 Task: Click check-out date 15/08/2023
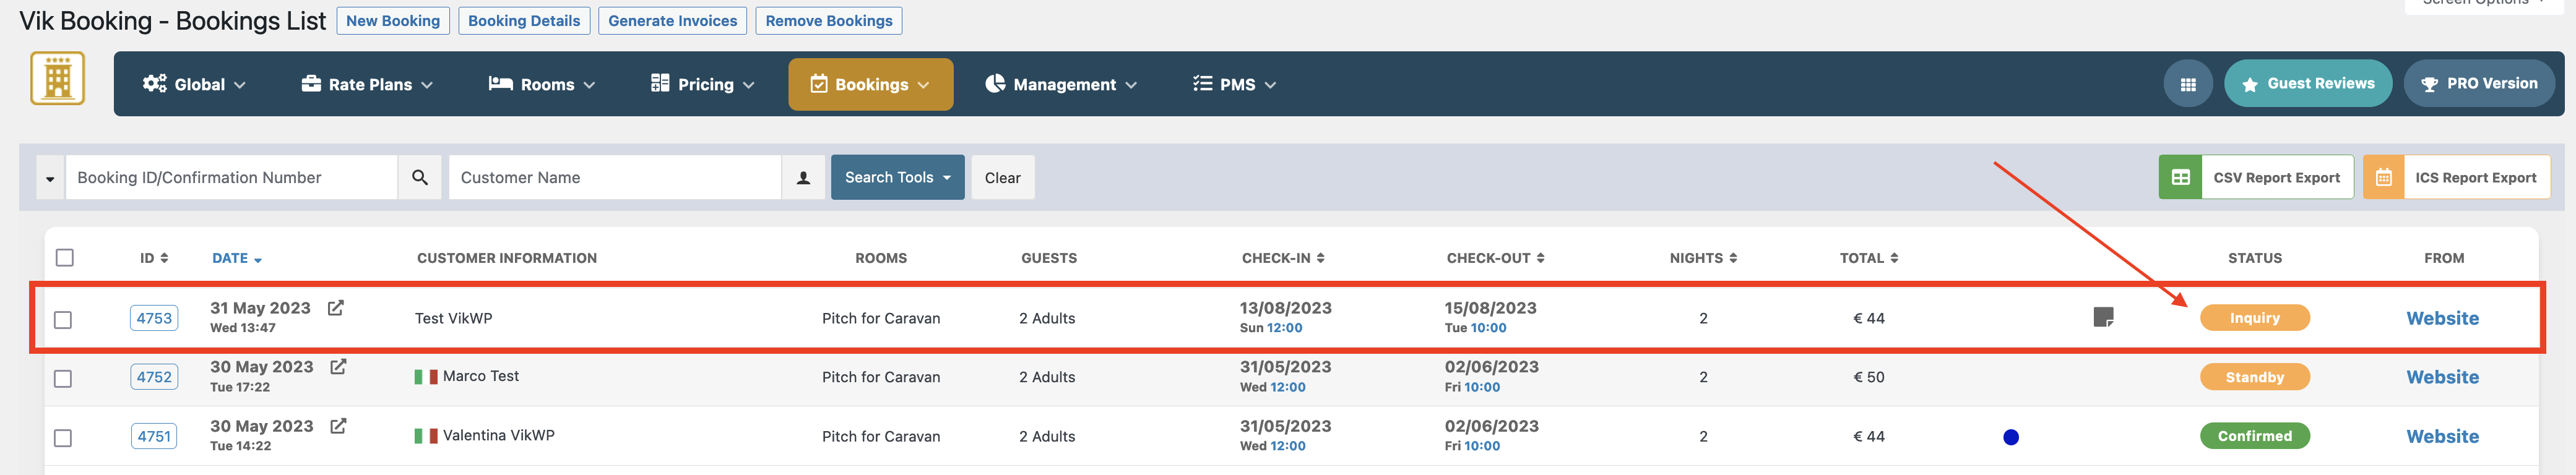point(1490,308)
